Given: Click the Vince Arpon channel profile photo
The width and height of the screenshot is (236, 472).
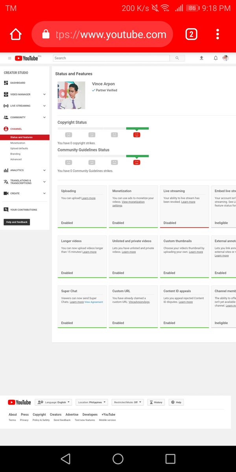Looking at the screenshot, I should 71,95.
